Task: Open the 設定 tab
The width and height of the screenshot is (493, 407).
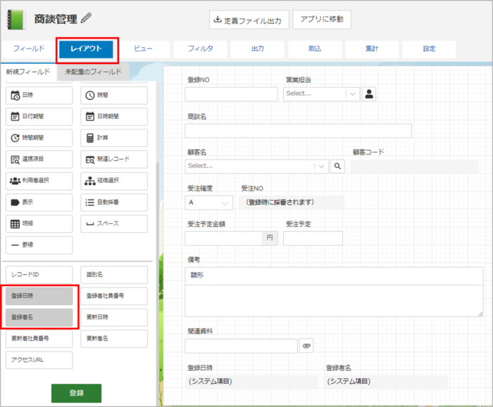Action: point(429,49)
